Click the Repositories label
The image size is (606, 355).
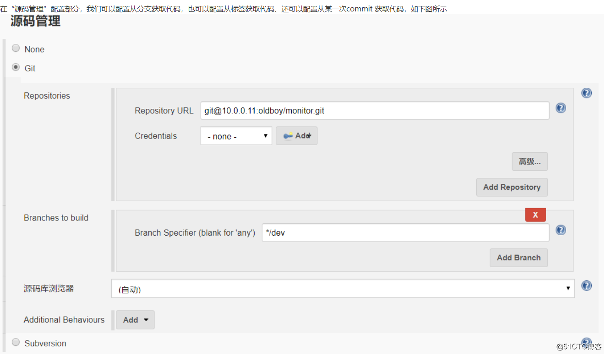click(47, 96)
